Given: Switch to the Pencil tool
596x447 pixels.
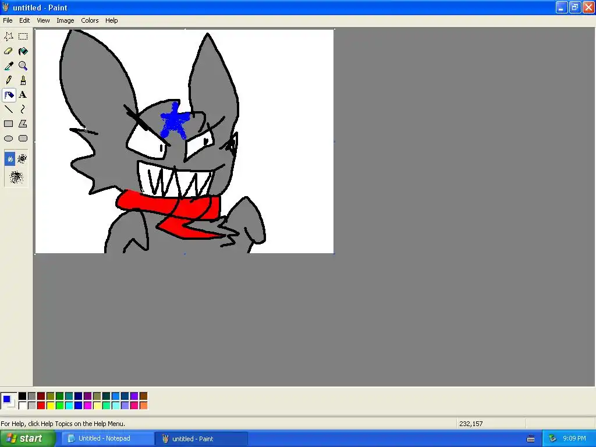Looking at the screenshot, I should (9, 80).
